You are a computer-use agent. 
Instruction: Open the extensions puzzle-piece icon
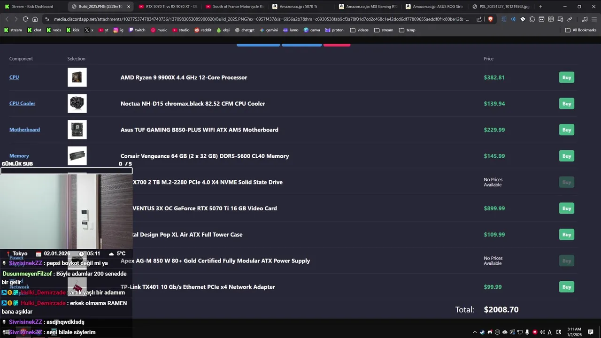tap(532, 19)
